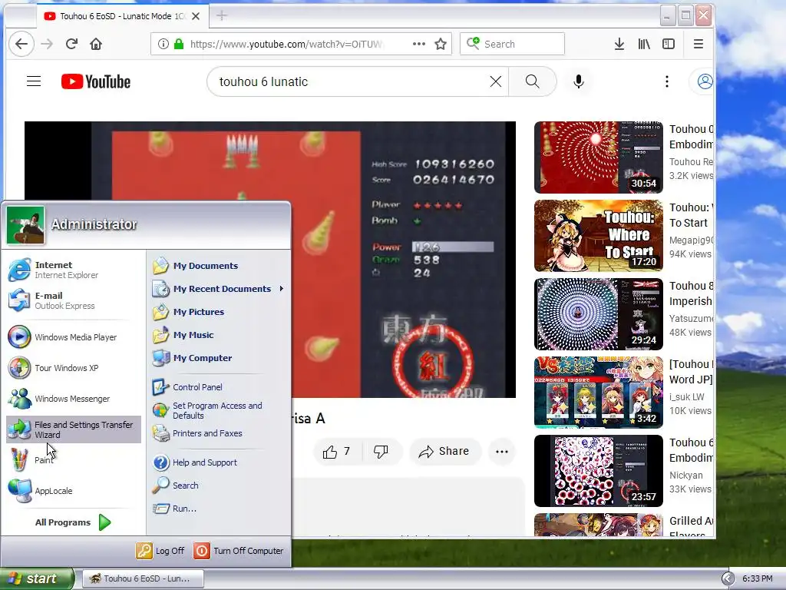The image size is (786, 590).
Task: Launch Windows Media Player from Start menu
Action: click(74, 337)
